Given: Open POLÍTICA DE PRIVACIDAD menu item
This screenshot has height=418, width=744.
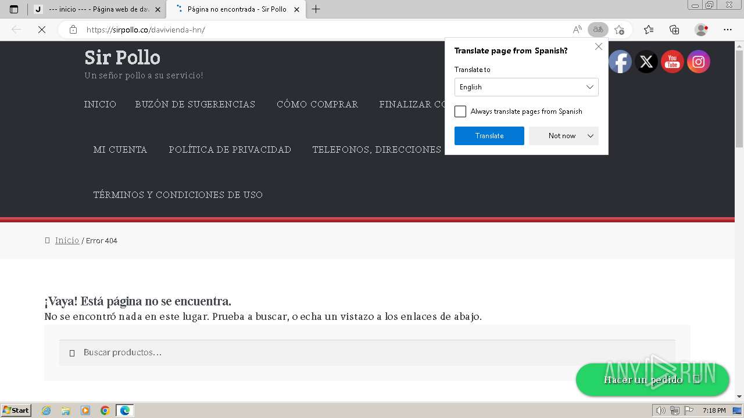Looking at the screenshot, I should [x=230, y=150].
